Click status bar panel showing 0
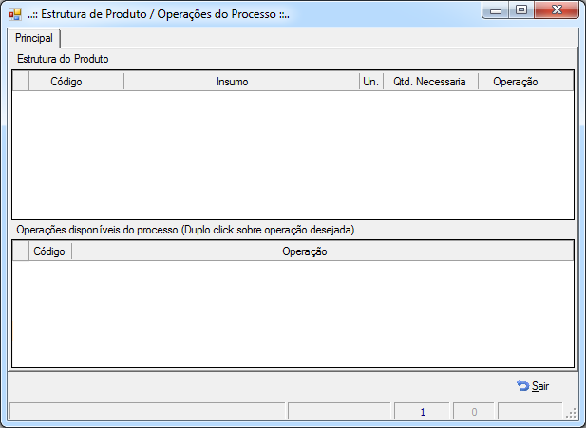 pyautogui.click(x=474, y=412)
